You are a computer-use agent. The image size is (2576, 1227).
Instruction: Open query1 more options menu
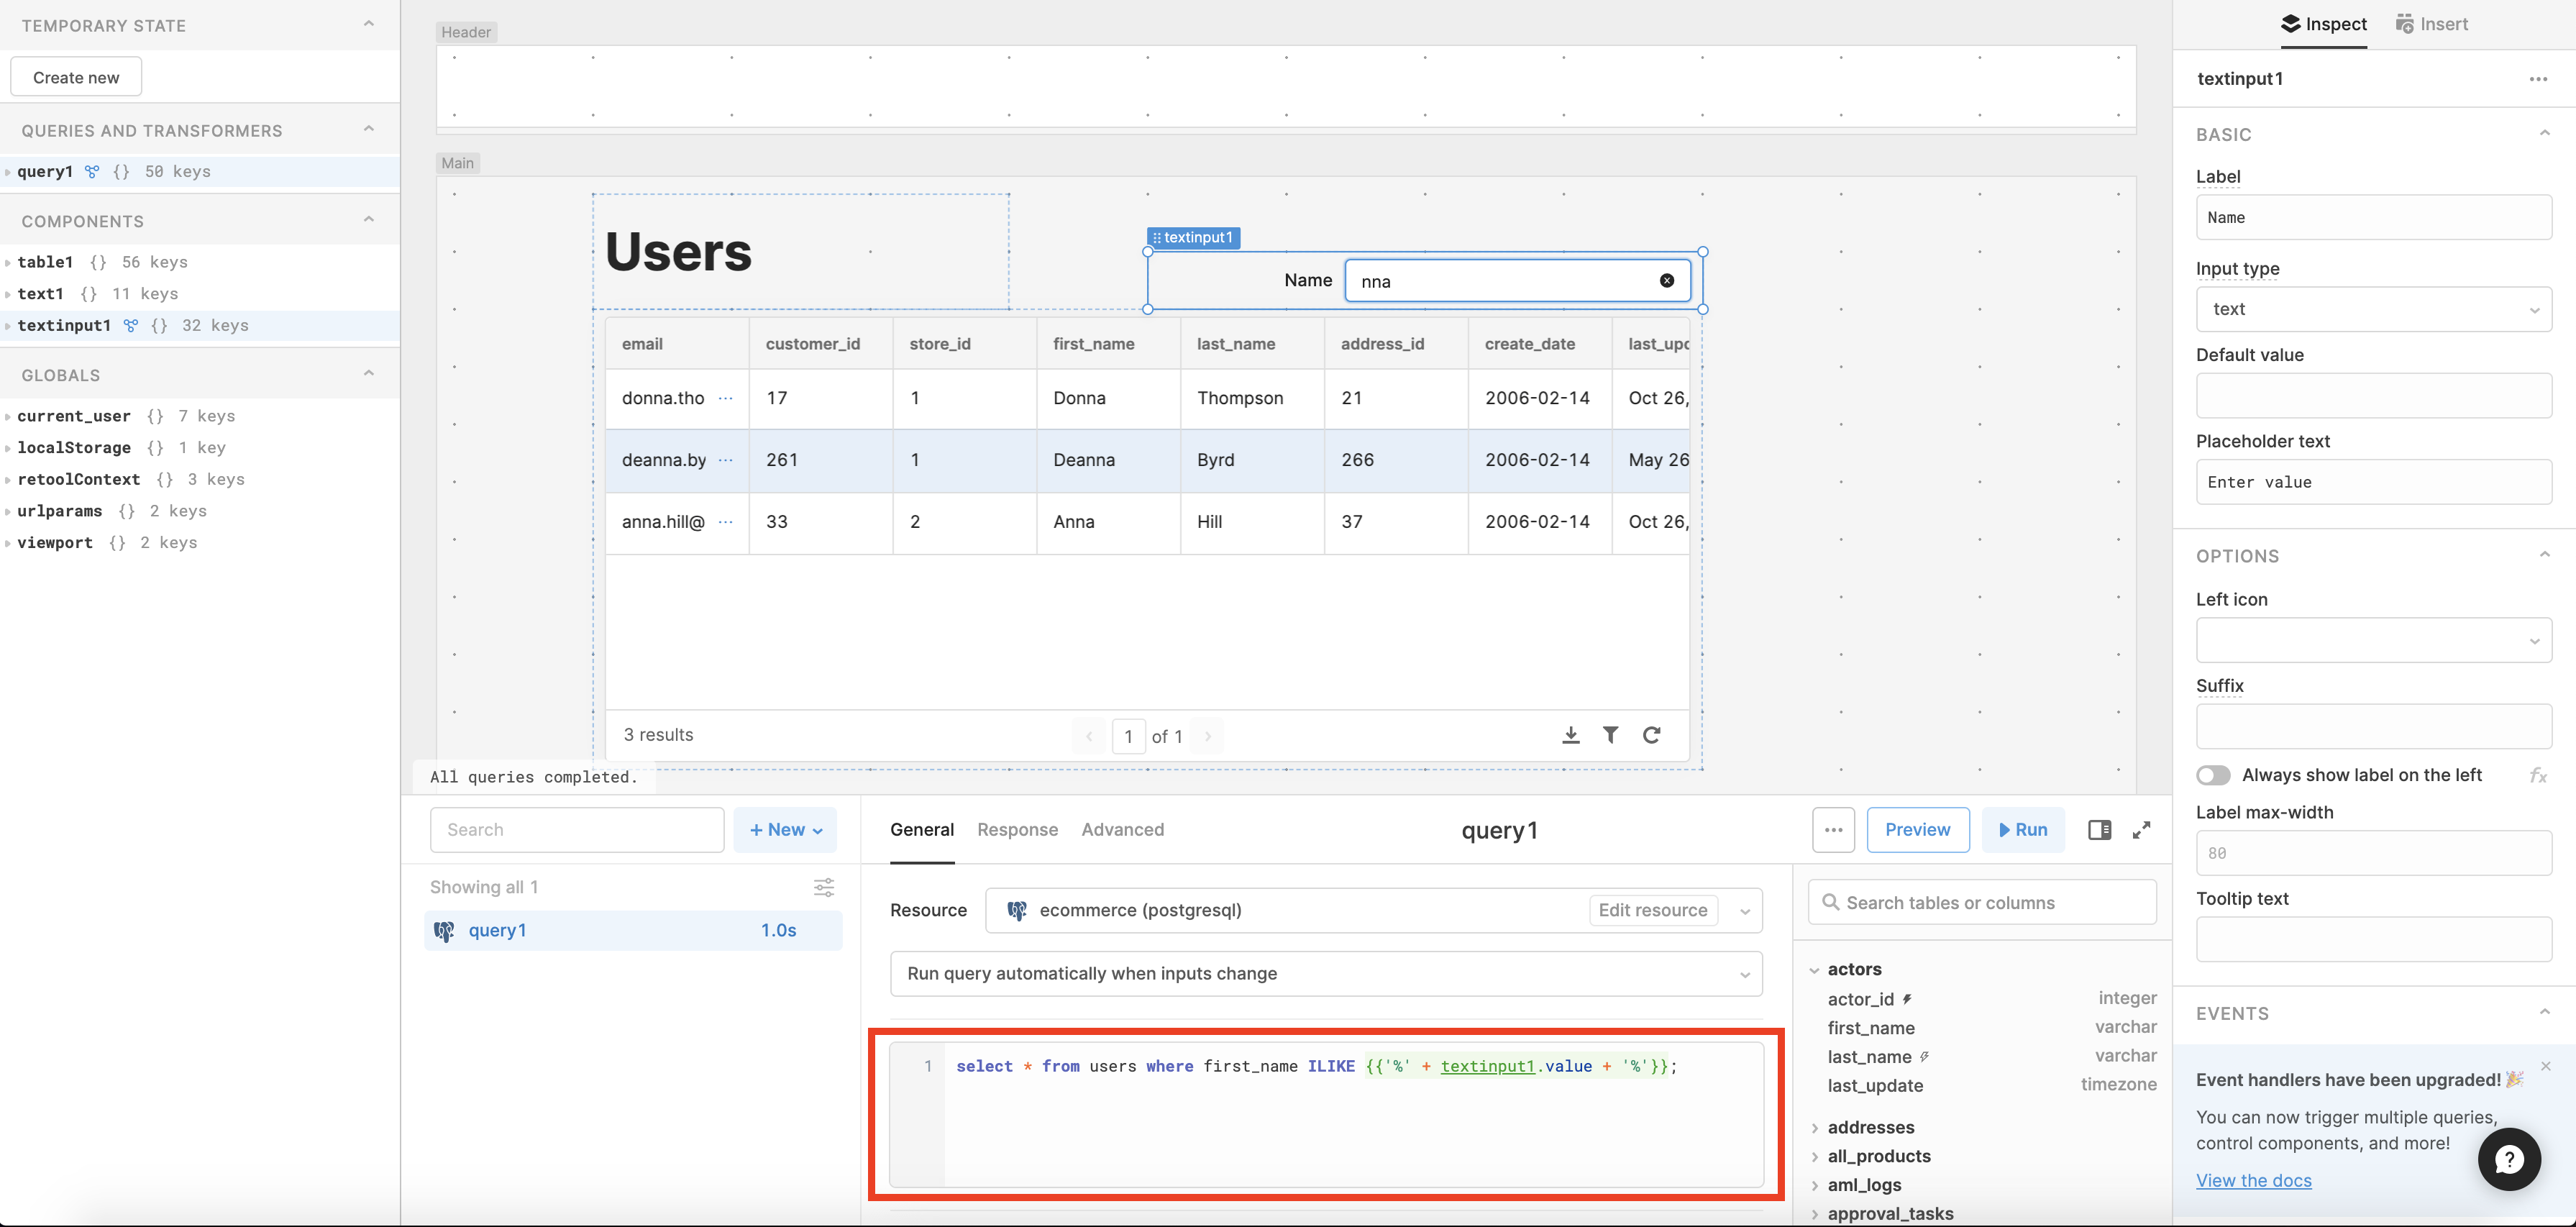tap(1833, 830)
